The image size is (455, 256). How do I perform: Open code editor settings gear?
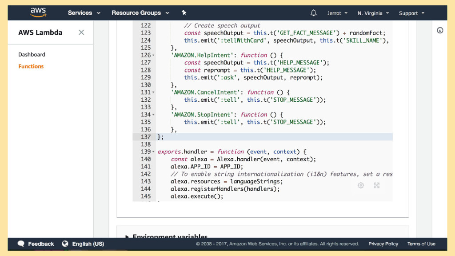coord(361,185)
